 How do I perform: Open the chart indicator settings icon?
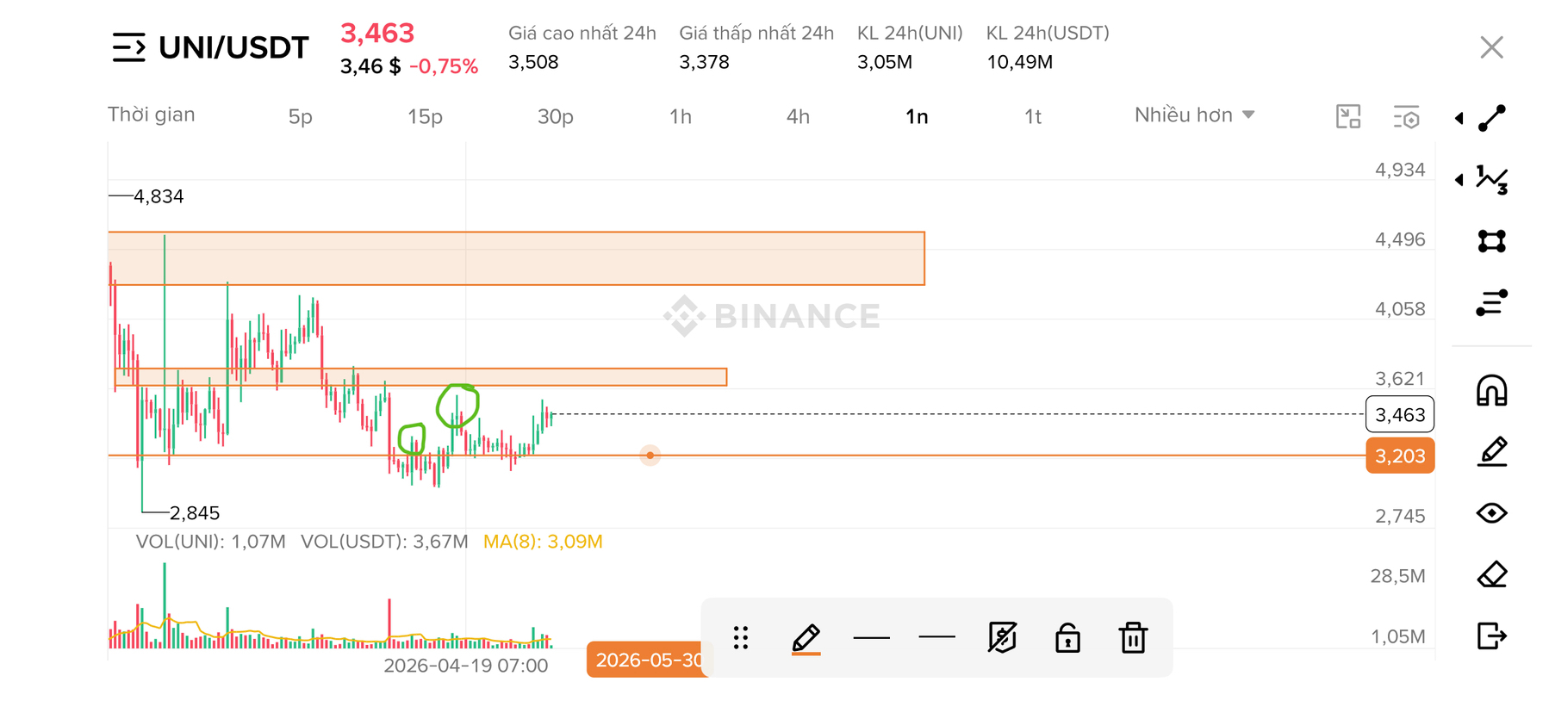point(1406,116)
